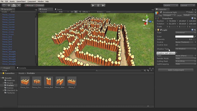Click the Add Component button

tap(176, 70)
